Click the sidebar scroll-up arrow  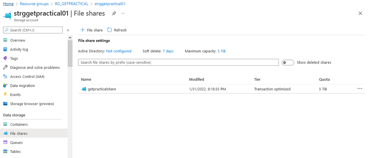(70, 37)
